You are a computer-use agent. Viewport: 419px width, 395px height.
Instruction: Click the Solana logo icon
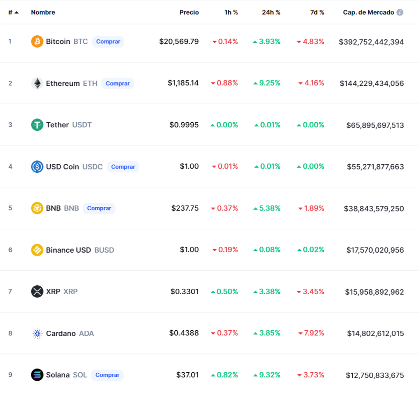pos(37,375)
